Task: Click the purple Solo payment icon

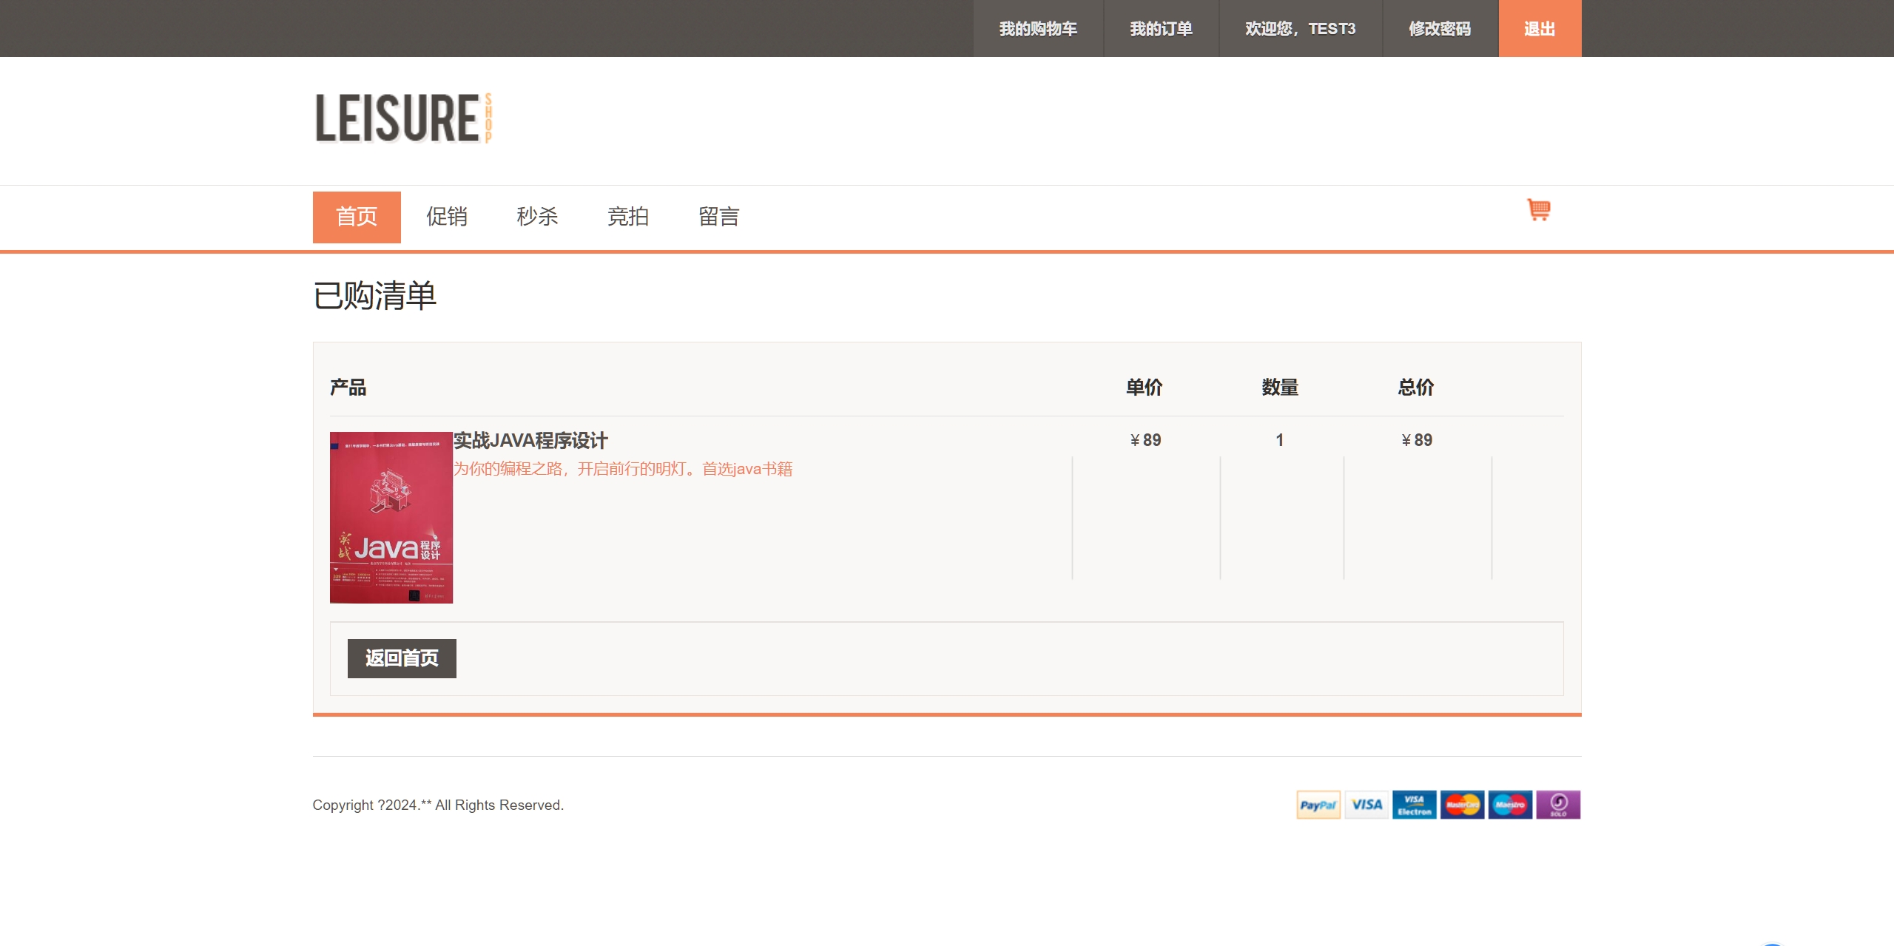Action: click(x=1558, y=805)
